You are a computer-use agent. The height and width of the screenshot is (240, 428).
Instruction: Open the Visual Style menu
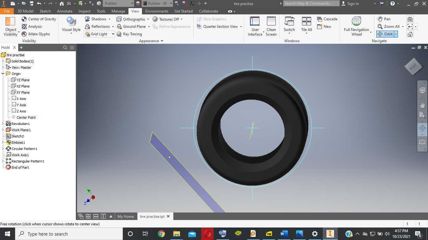point(71,26)
